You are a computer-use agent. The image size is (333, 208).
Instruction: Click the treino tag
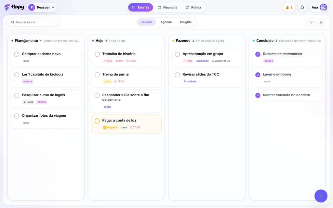[x=107, y=81]
